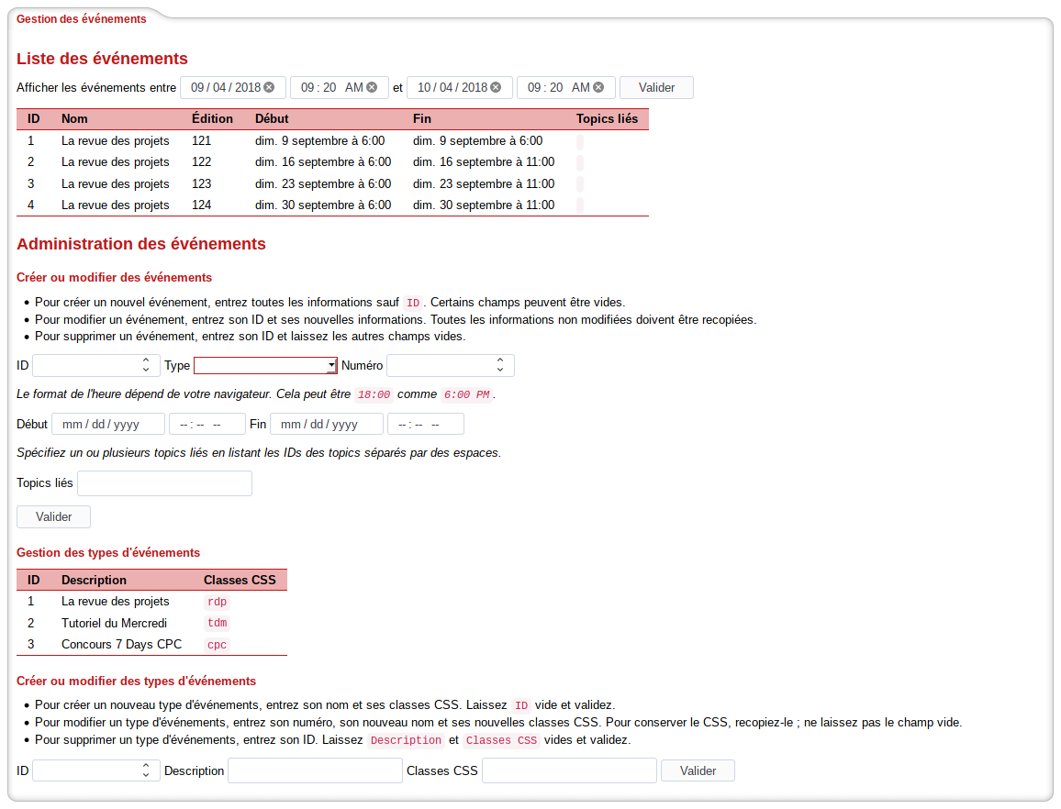Click the Nom column header

[74, 119]
